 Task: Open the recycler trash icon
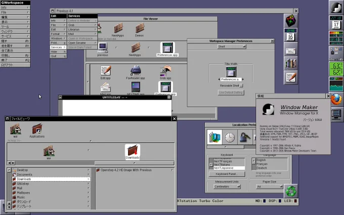(291, 191)
